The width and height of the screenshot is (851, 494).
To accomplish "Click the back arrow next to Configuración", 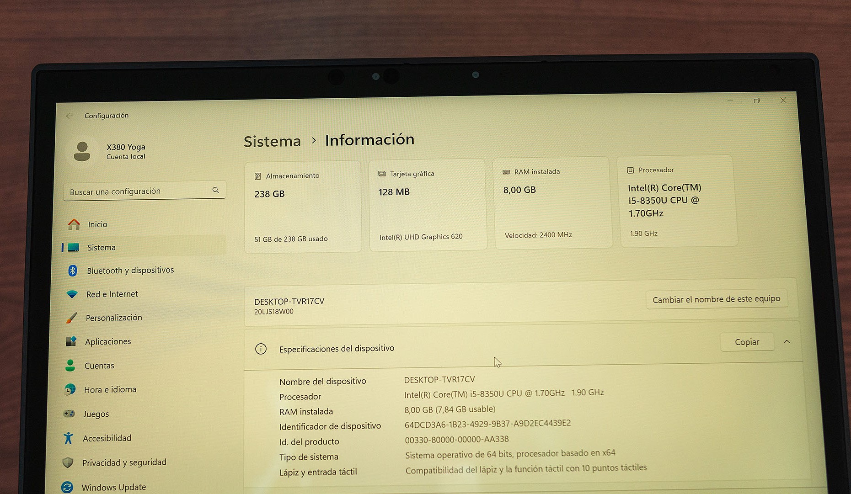I will point(70,116).
